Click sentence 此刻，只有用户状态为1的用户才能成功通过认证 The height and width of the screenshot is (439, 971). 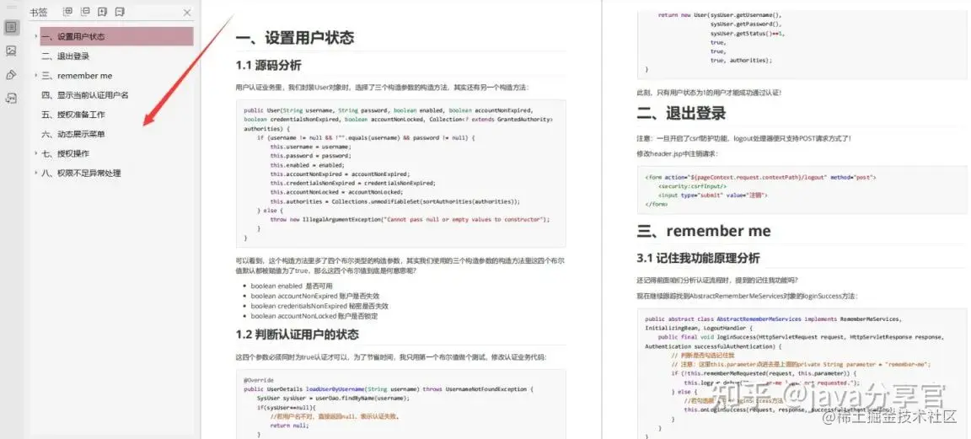709,93
